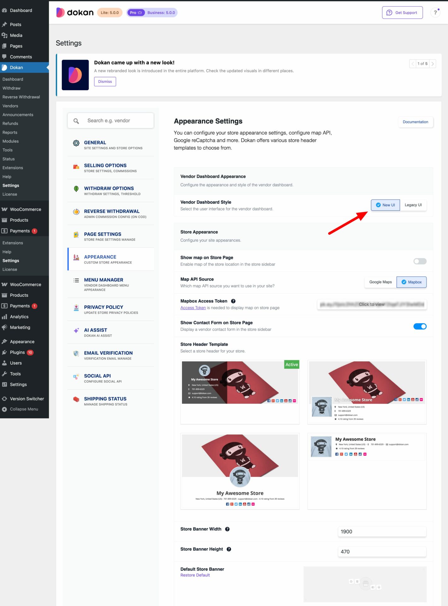The height and width of the screenshot is (606, 448).
Task: Click the Reverse Withdrawal coin icon
Action: (76, 212)
